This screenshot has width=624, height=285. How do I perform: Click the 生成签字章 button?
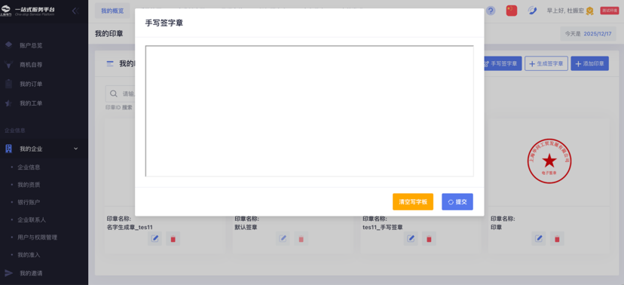[x=546, y=63]
